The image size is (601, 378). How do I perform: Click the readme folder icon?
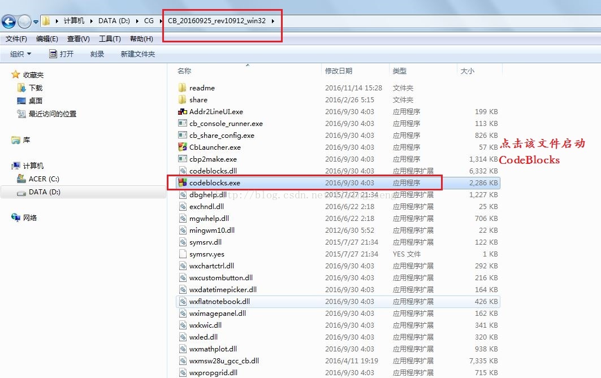[x=183, y=88]
